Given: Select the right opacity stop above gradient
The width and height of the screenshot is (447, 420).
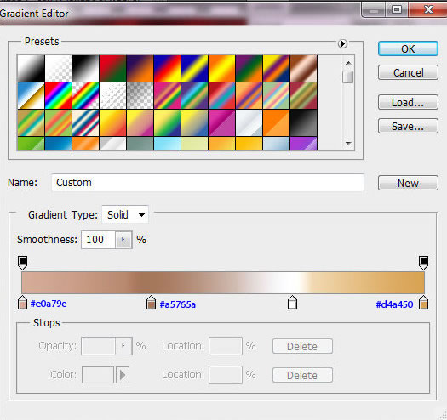Looking at the screenshot, I should 423,263.
